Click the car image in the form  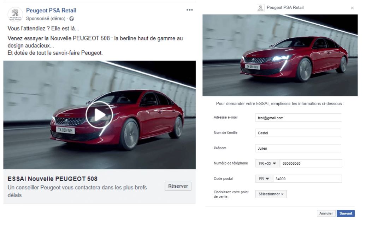coord(280,55)
